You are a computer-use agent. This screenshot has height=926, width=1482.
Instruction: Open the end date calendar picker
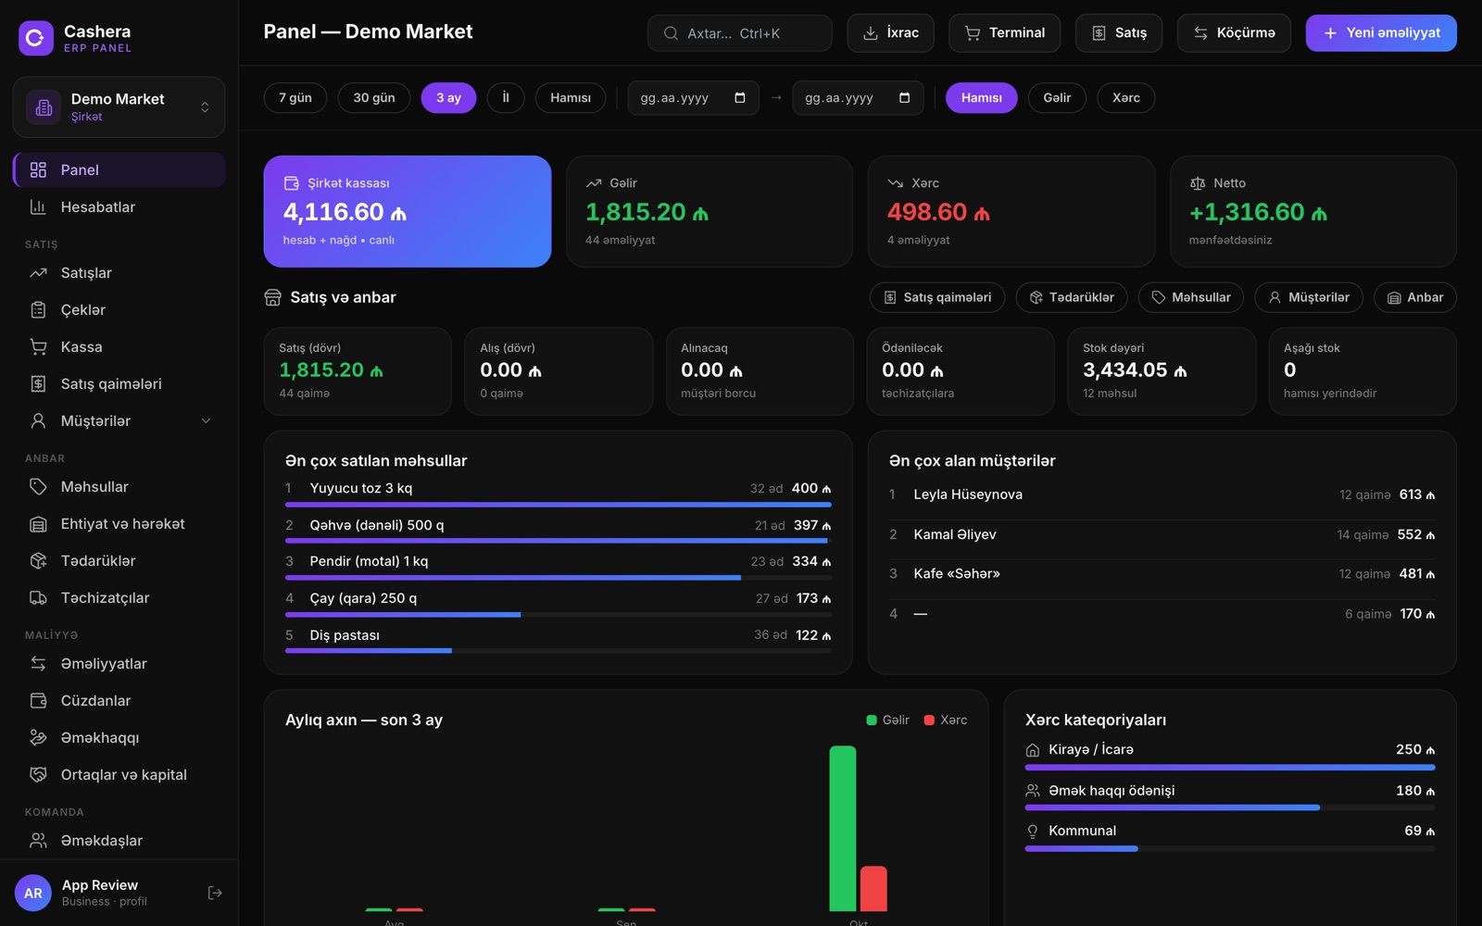904,97
